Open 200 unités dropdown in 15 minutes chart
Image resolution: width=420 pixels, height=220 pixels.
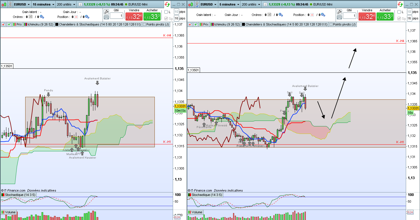tap(66, 4)
